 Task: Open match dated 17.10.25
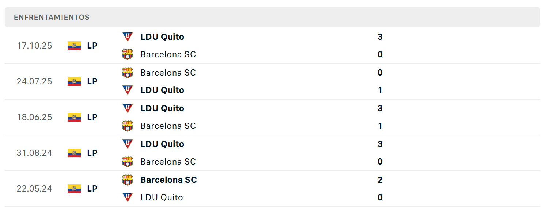pos(34,46)
